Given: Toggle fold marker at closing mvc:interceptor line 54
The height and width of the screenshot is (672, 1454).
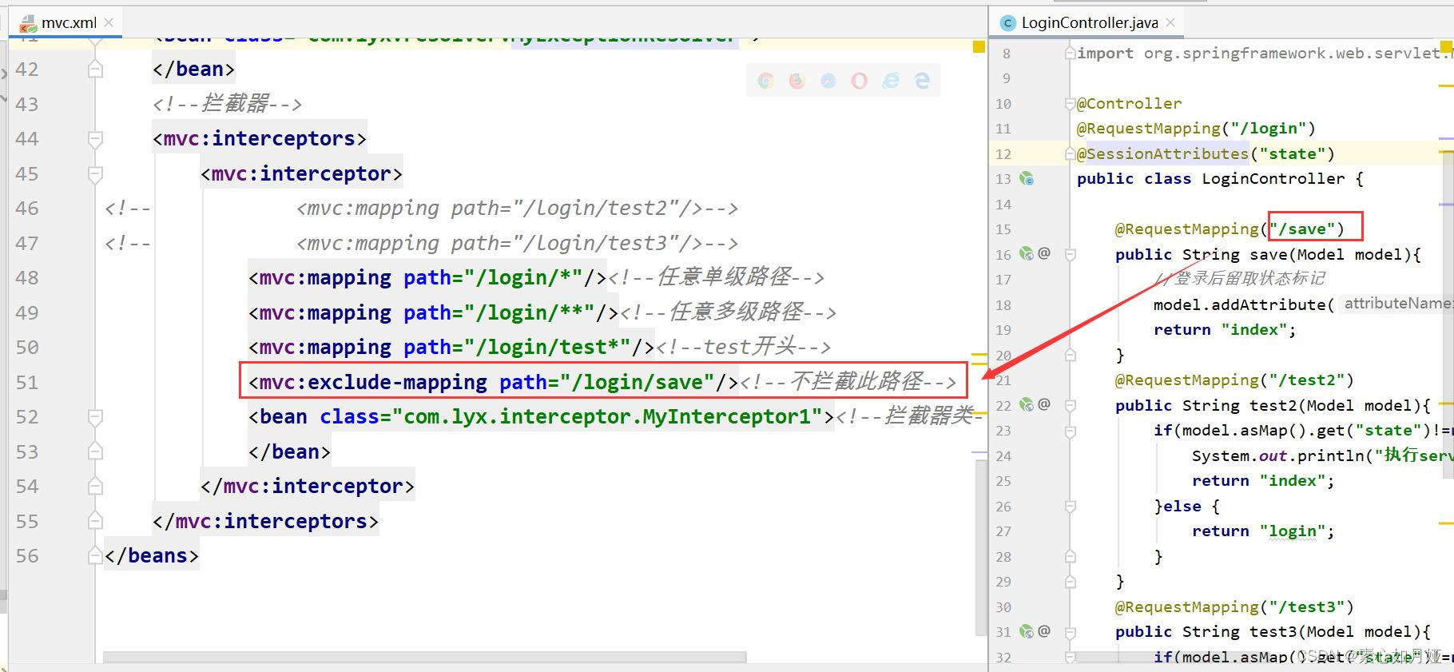Looking at the screenshot, I should click(x=95, y=487).
